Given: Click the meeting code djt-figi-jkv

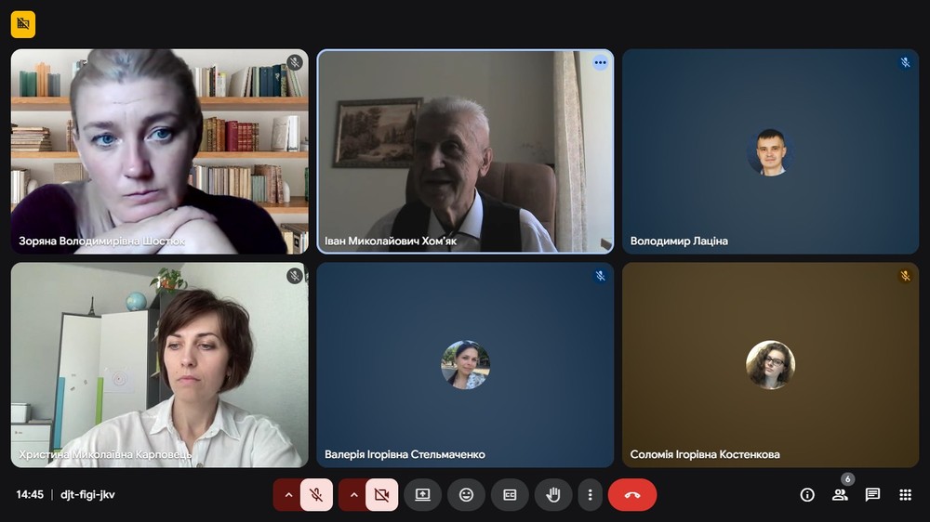Looking at the screenshot, I should pyautogui.click(x=87, y=495).
